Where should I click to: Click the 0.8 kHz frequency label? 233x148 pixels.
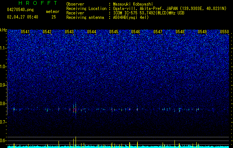tap(3, 104)
